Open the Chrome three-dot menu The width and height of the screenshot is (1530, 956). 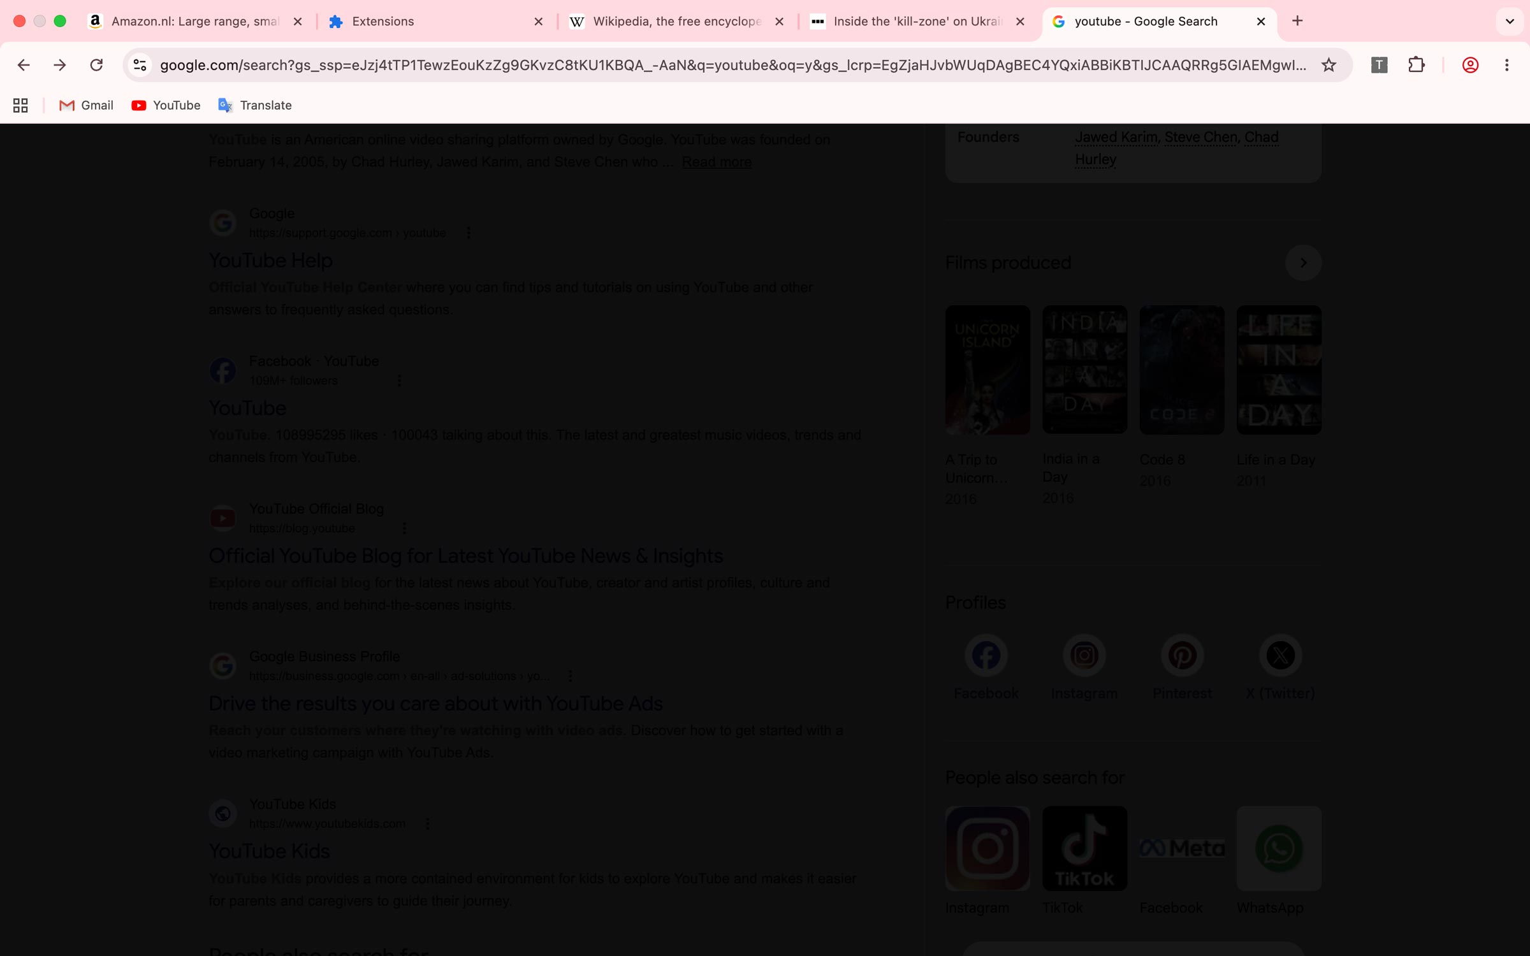click(x=1507, y=65)
